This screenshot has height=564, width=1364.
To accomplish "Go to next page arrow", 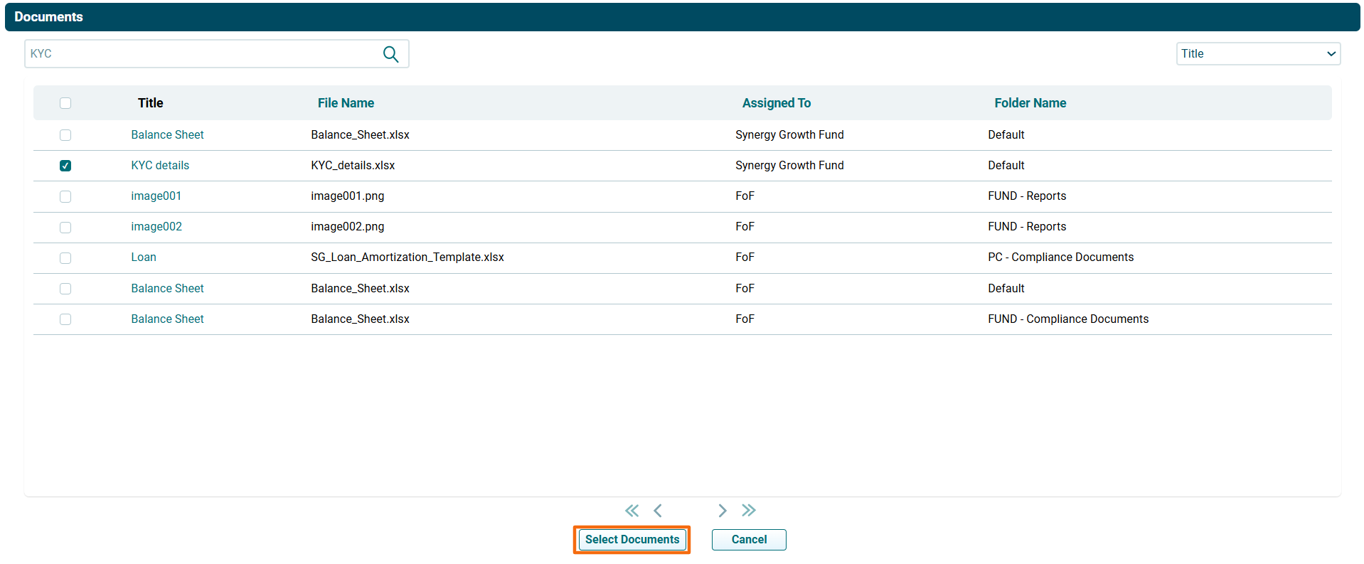I will click(x=722, y=511).
